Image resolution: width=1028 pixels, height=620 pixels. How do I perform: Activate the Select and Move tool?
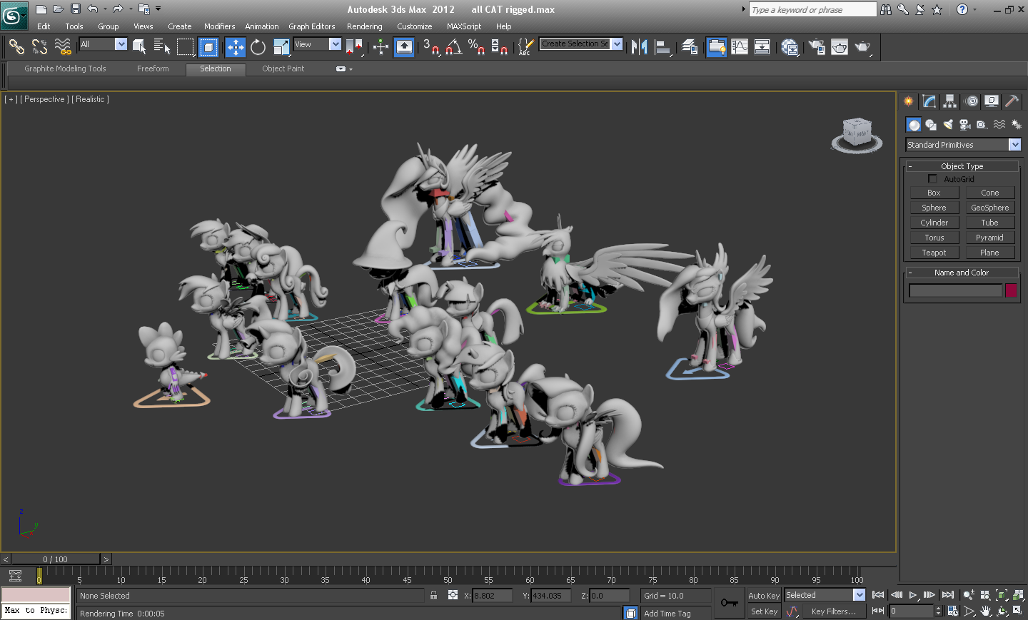(x=235, y=47)
